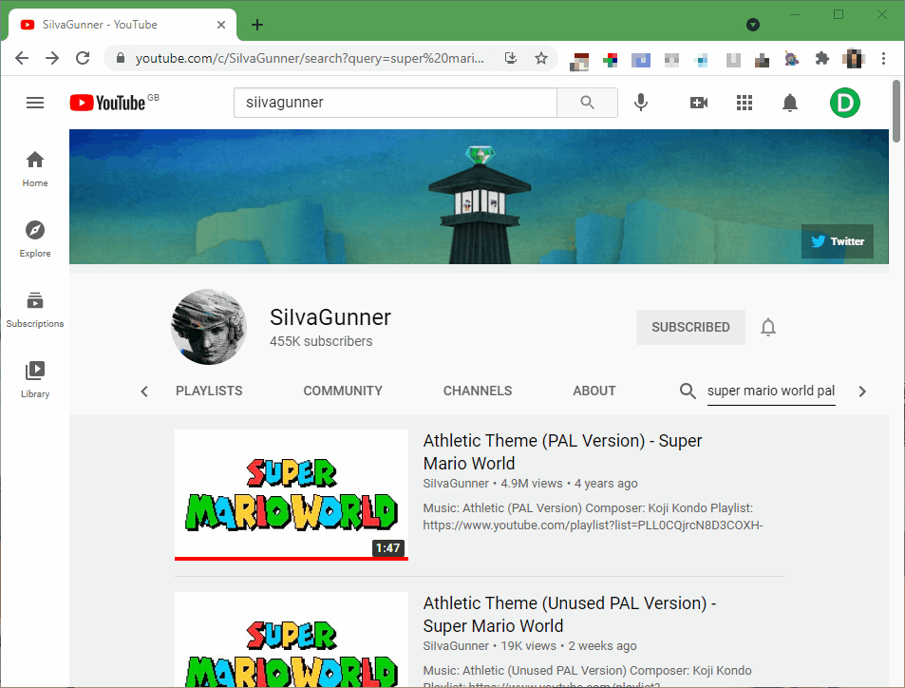This screenshot has height=688, width=905.
Task: Click the YouTube search box containing siivagunner
Action: coord(395,103)
